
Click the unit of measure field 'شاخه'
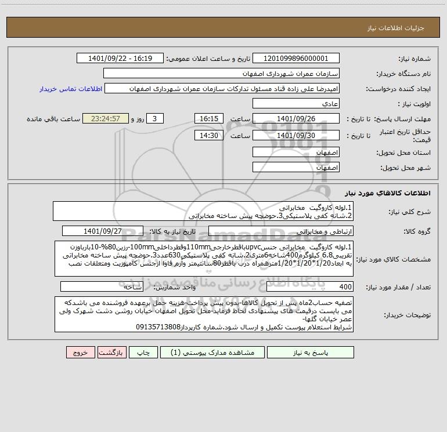click(x=102, y=287)
